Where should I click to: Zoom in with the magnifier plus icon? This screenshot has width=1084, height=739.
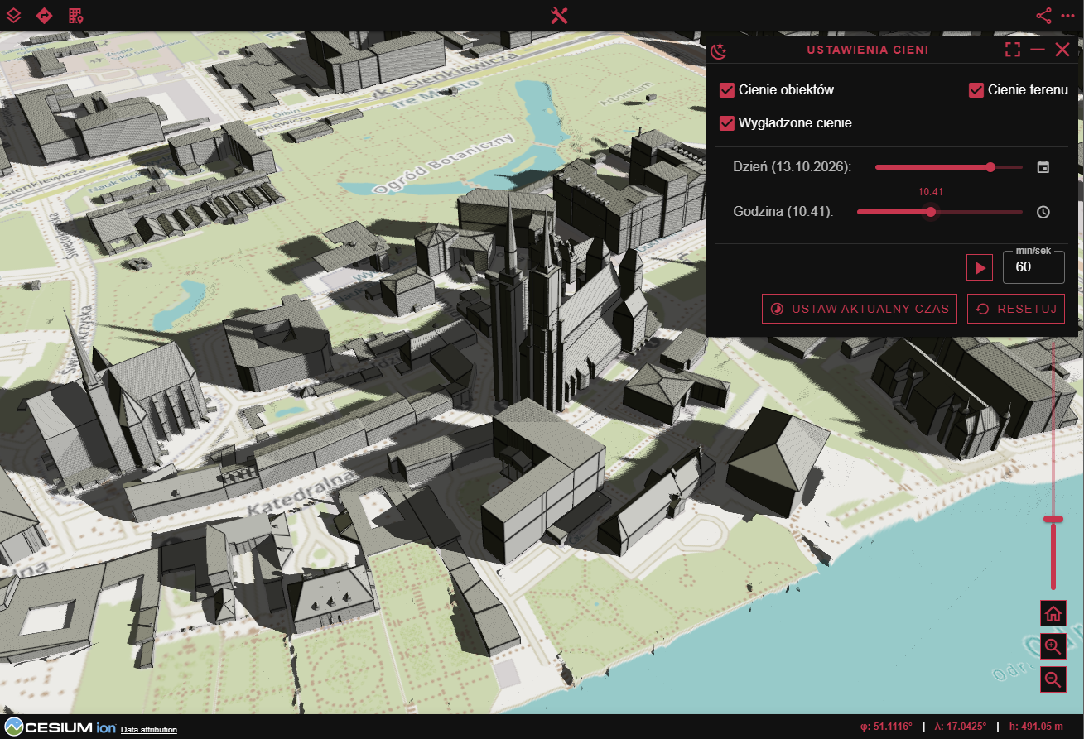pyautogui.click(x=1053, y=647)
